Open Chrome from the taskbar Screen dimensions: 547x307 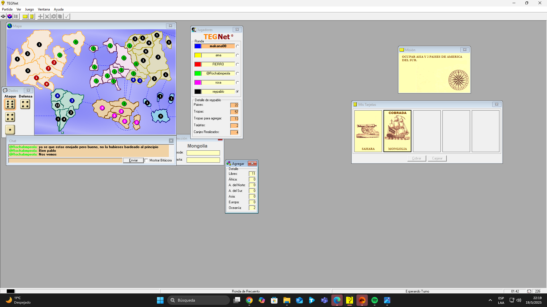249,300
